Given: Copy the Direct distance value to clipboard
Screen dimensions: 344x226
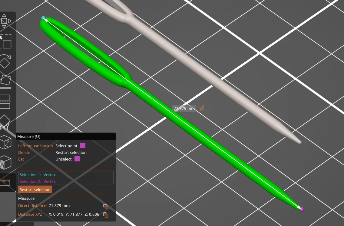Looking at the screenshot, I should tap(106, 206).
